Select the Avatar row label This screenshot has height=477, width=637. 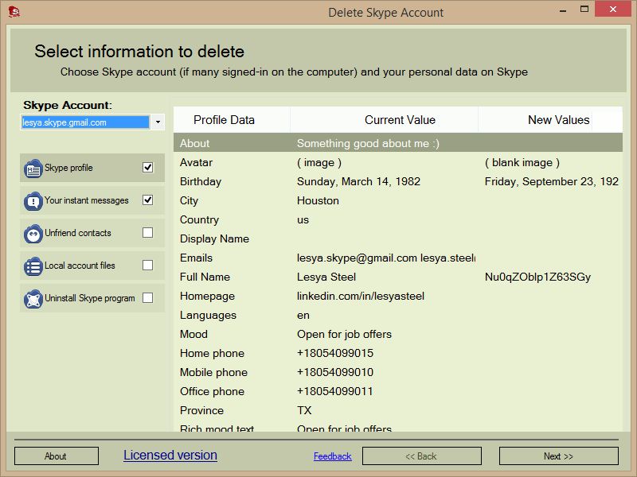[196, 163]
